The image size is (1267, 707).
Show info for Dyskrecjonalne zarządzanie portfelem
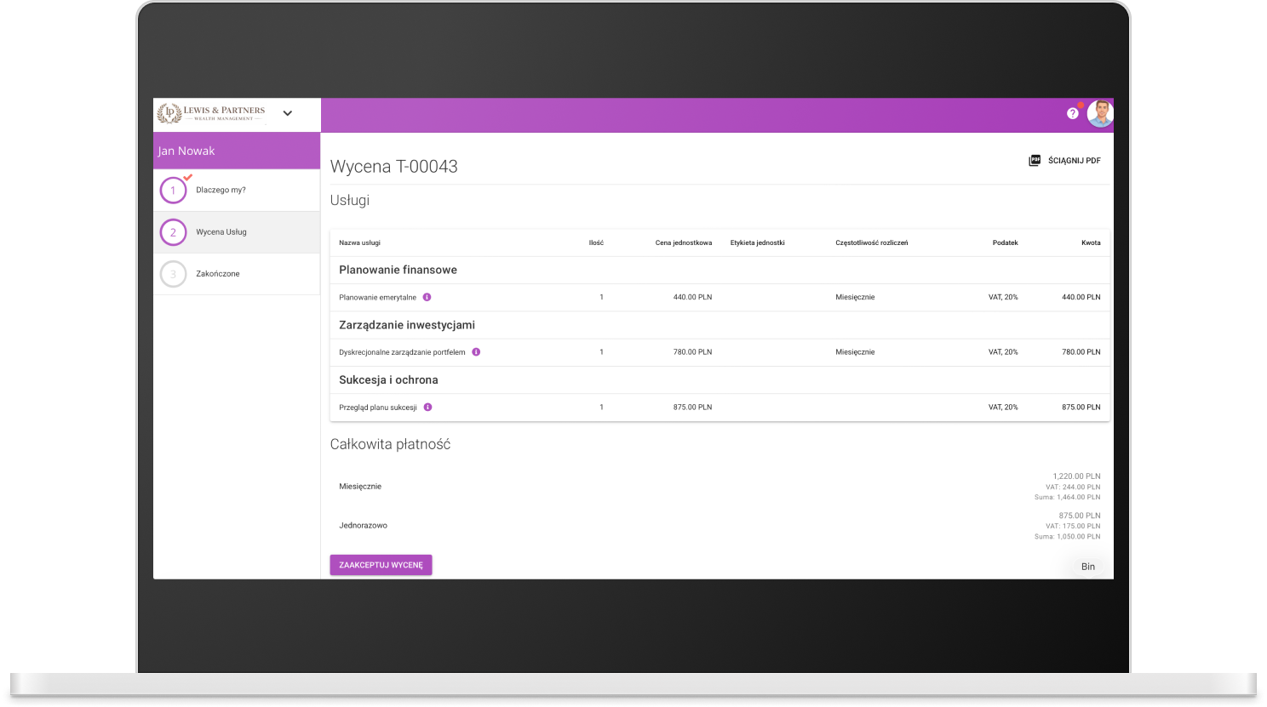[476, 351]
